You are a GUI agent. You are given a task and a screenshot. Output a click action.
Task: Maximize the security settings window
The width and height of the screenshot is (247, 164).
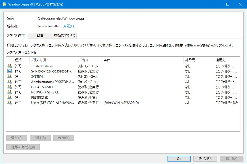click(x=228, y=4)
